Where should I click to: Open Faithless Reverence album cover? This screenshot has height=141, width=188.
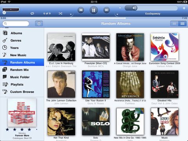pos(130,84)
